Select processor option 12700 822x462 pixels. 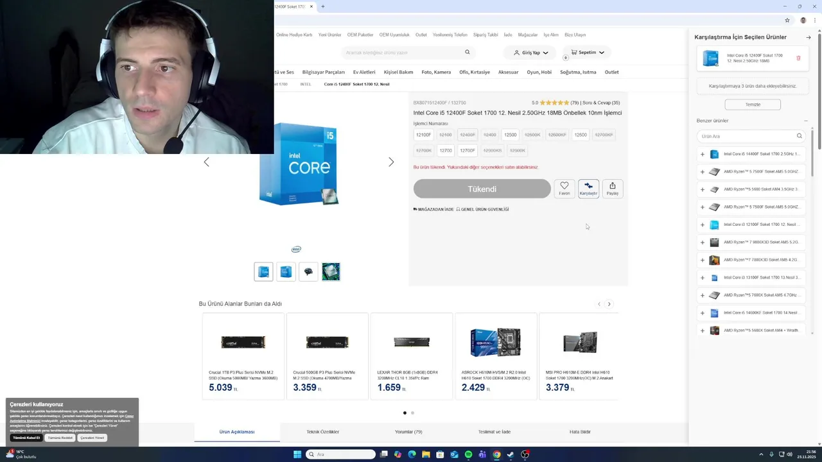click(446, 150)
